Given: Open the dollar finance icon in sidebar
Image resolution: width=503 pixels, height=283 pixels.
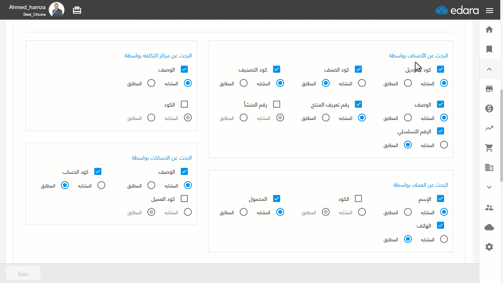Looking at the screenshot, I should (489, 108).
